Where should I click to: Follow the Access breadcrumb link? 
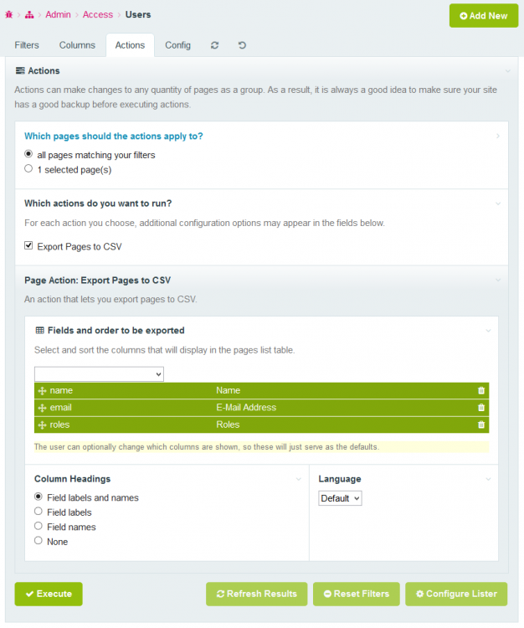98,15
